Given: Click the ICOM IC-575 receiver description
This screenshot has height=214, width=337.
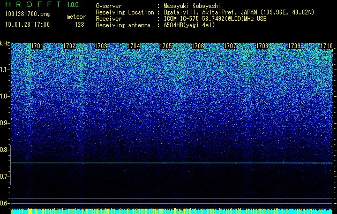Looking at the screenshot, I should (215, 19).
